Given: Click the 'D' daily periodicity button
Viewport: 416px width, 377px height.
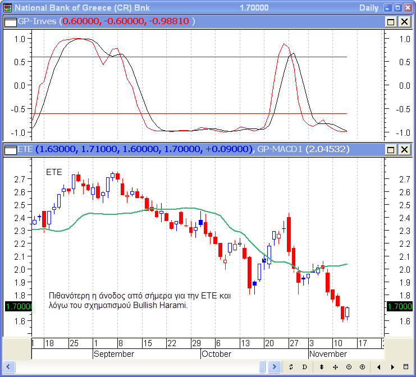Looking at the screenshot, I should (304, 367).
